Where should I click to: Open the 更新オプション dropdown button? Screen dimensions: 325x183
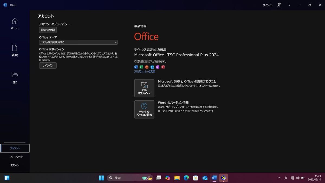click(x=144, y=88)
